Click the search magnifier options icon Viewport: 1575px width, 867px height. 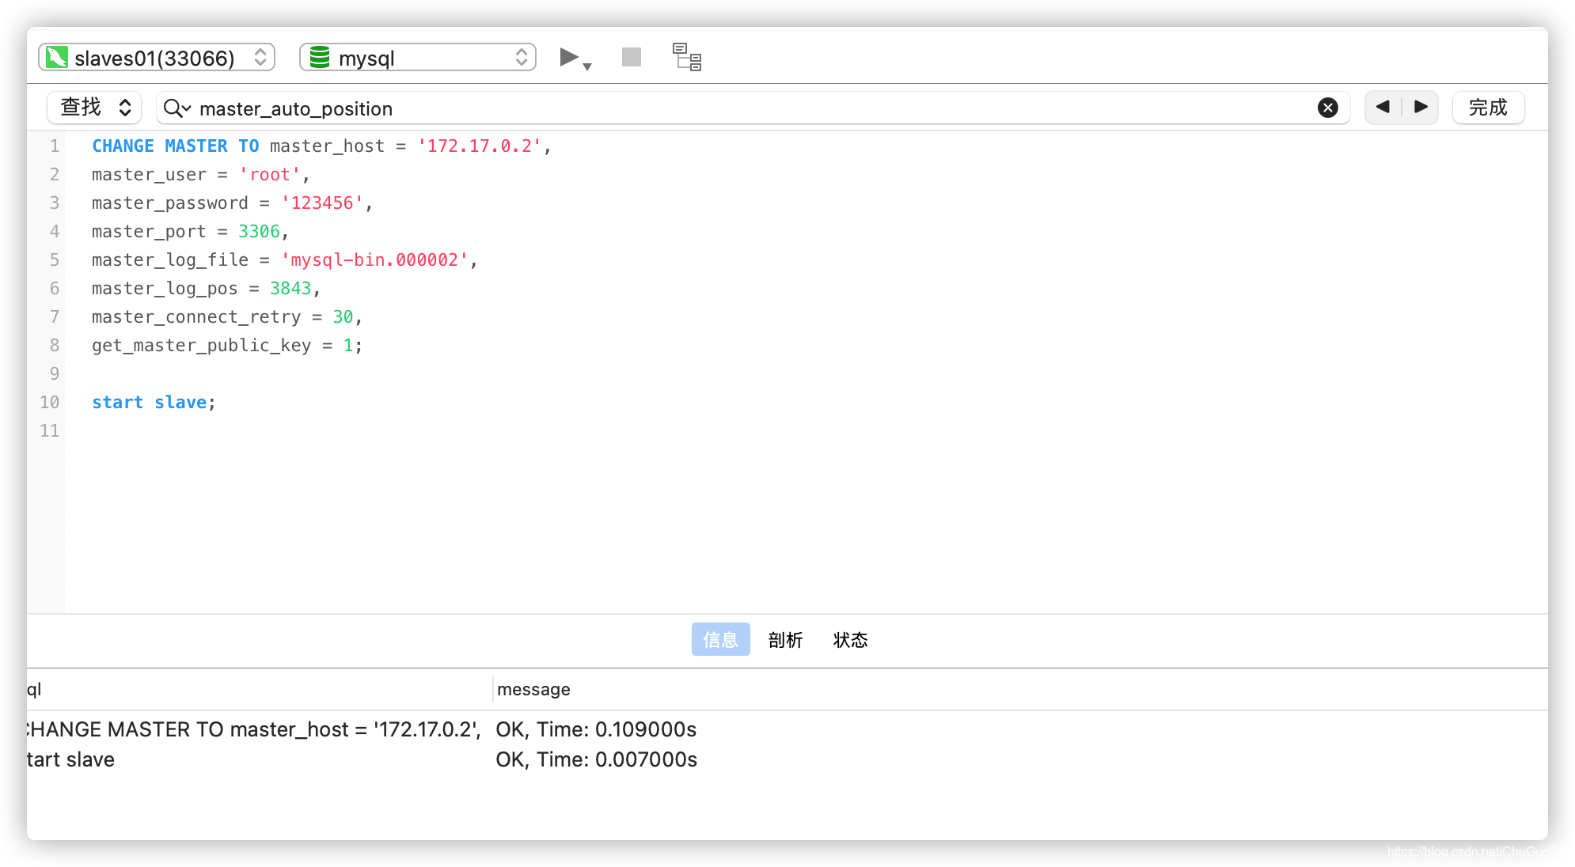[x=177, y=108]
